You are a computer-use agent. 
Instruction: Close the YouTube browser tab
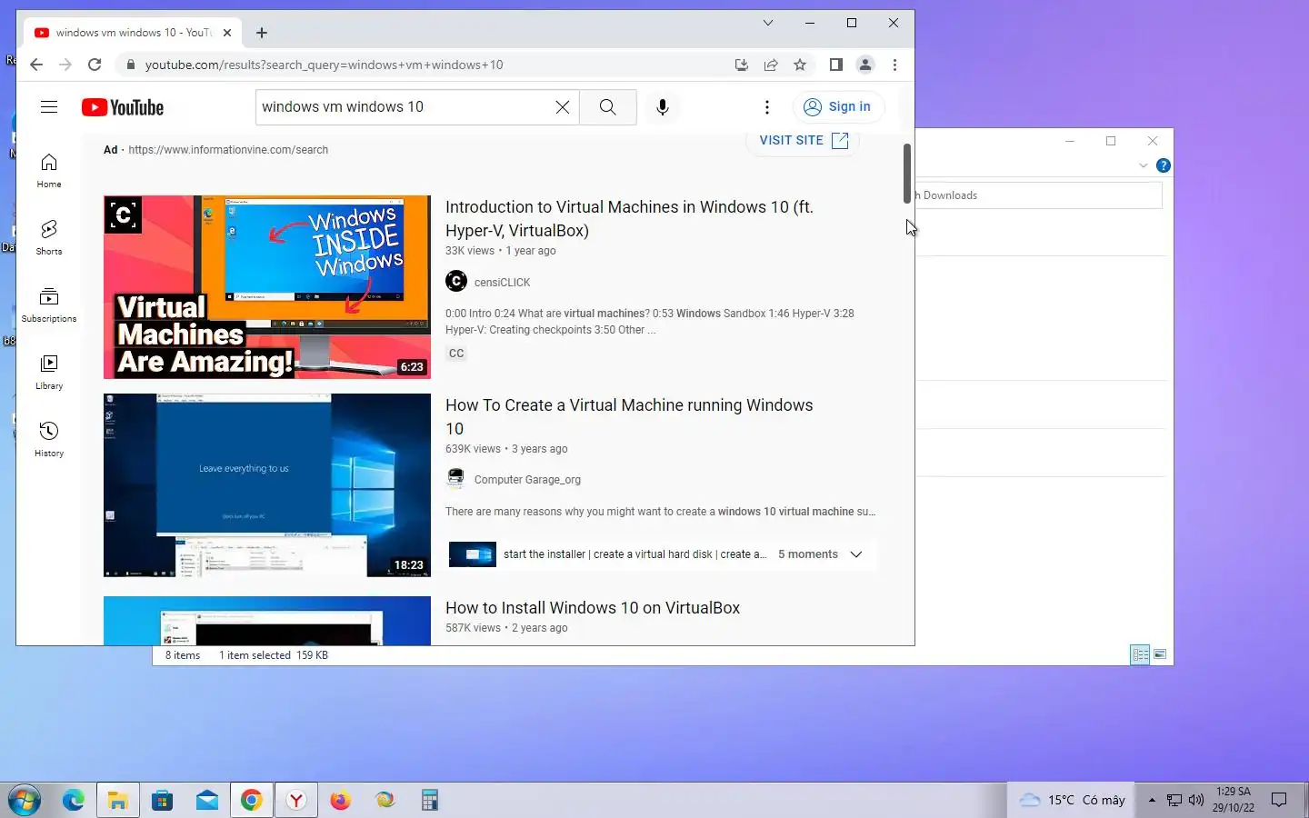(x=227, y=33)
